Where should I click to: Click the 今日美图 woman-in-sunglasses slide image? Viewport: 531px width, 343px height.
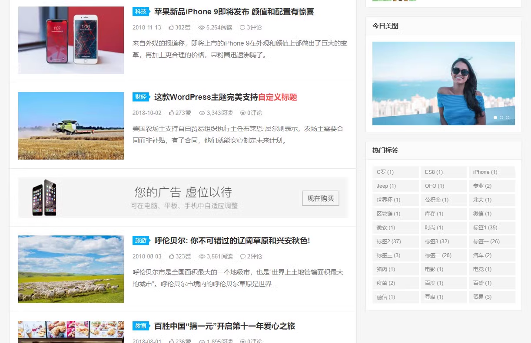(444, 83)
